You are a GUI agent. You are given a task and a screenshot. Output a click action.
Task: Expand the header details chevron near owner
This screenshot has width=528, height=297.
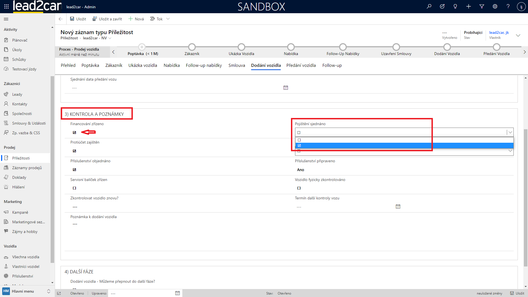tap(518, 35)
